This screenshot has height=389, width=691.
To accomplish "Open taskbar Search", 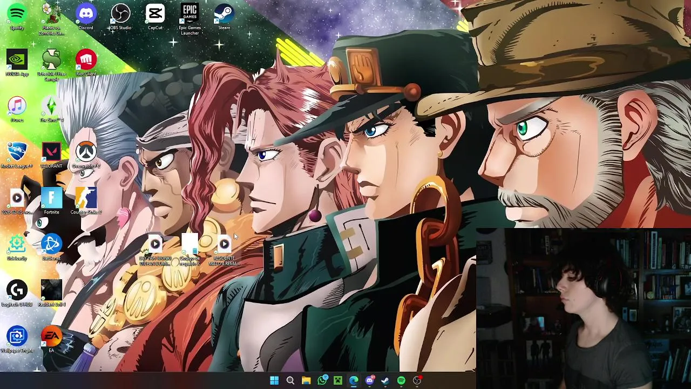I will 290,380.
